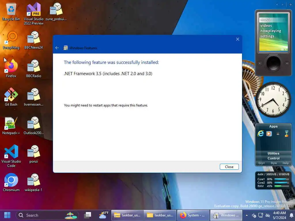Open the zune_prebui... desktop icon
Screen dimensions: 295x221
[56, 12]
